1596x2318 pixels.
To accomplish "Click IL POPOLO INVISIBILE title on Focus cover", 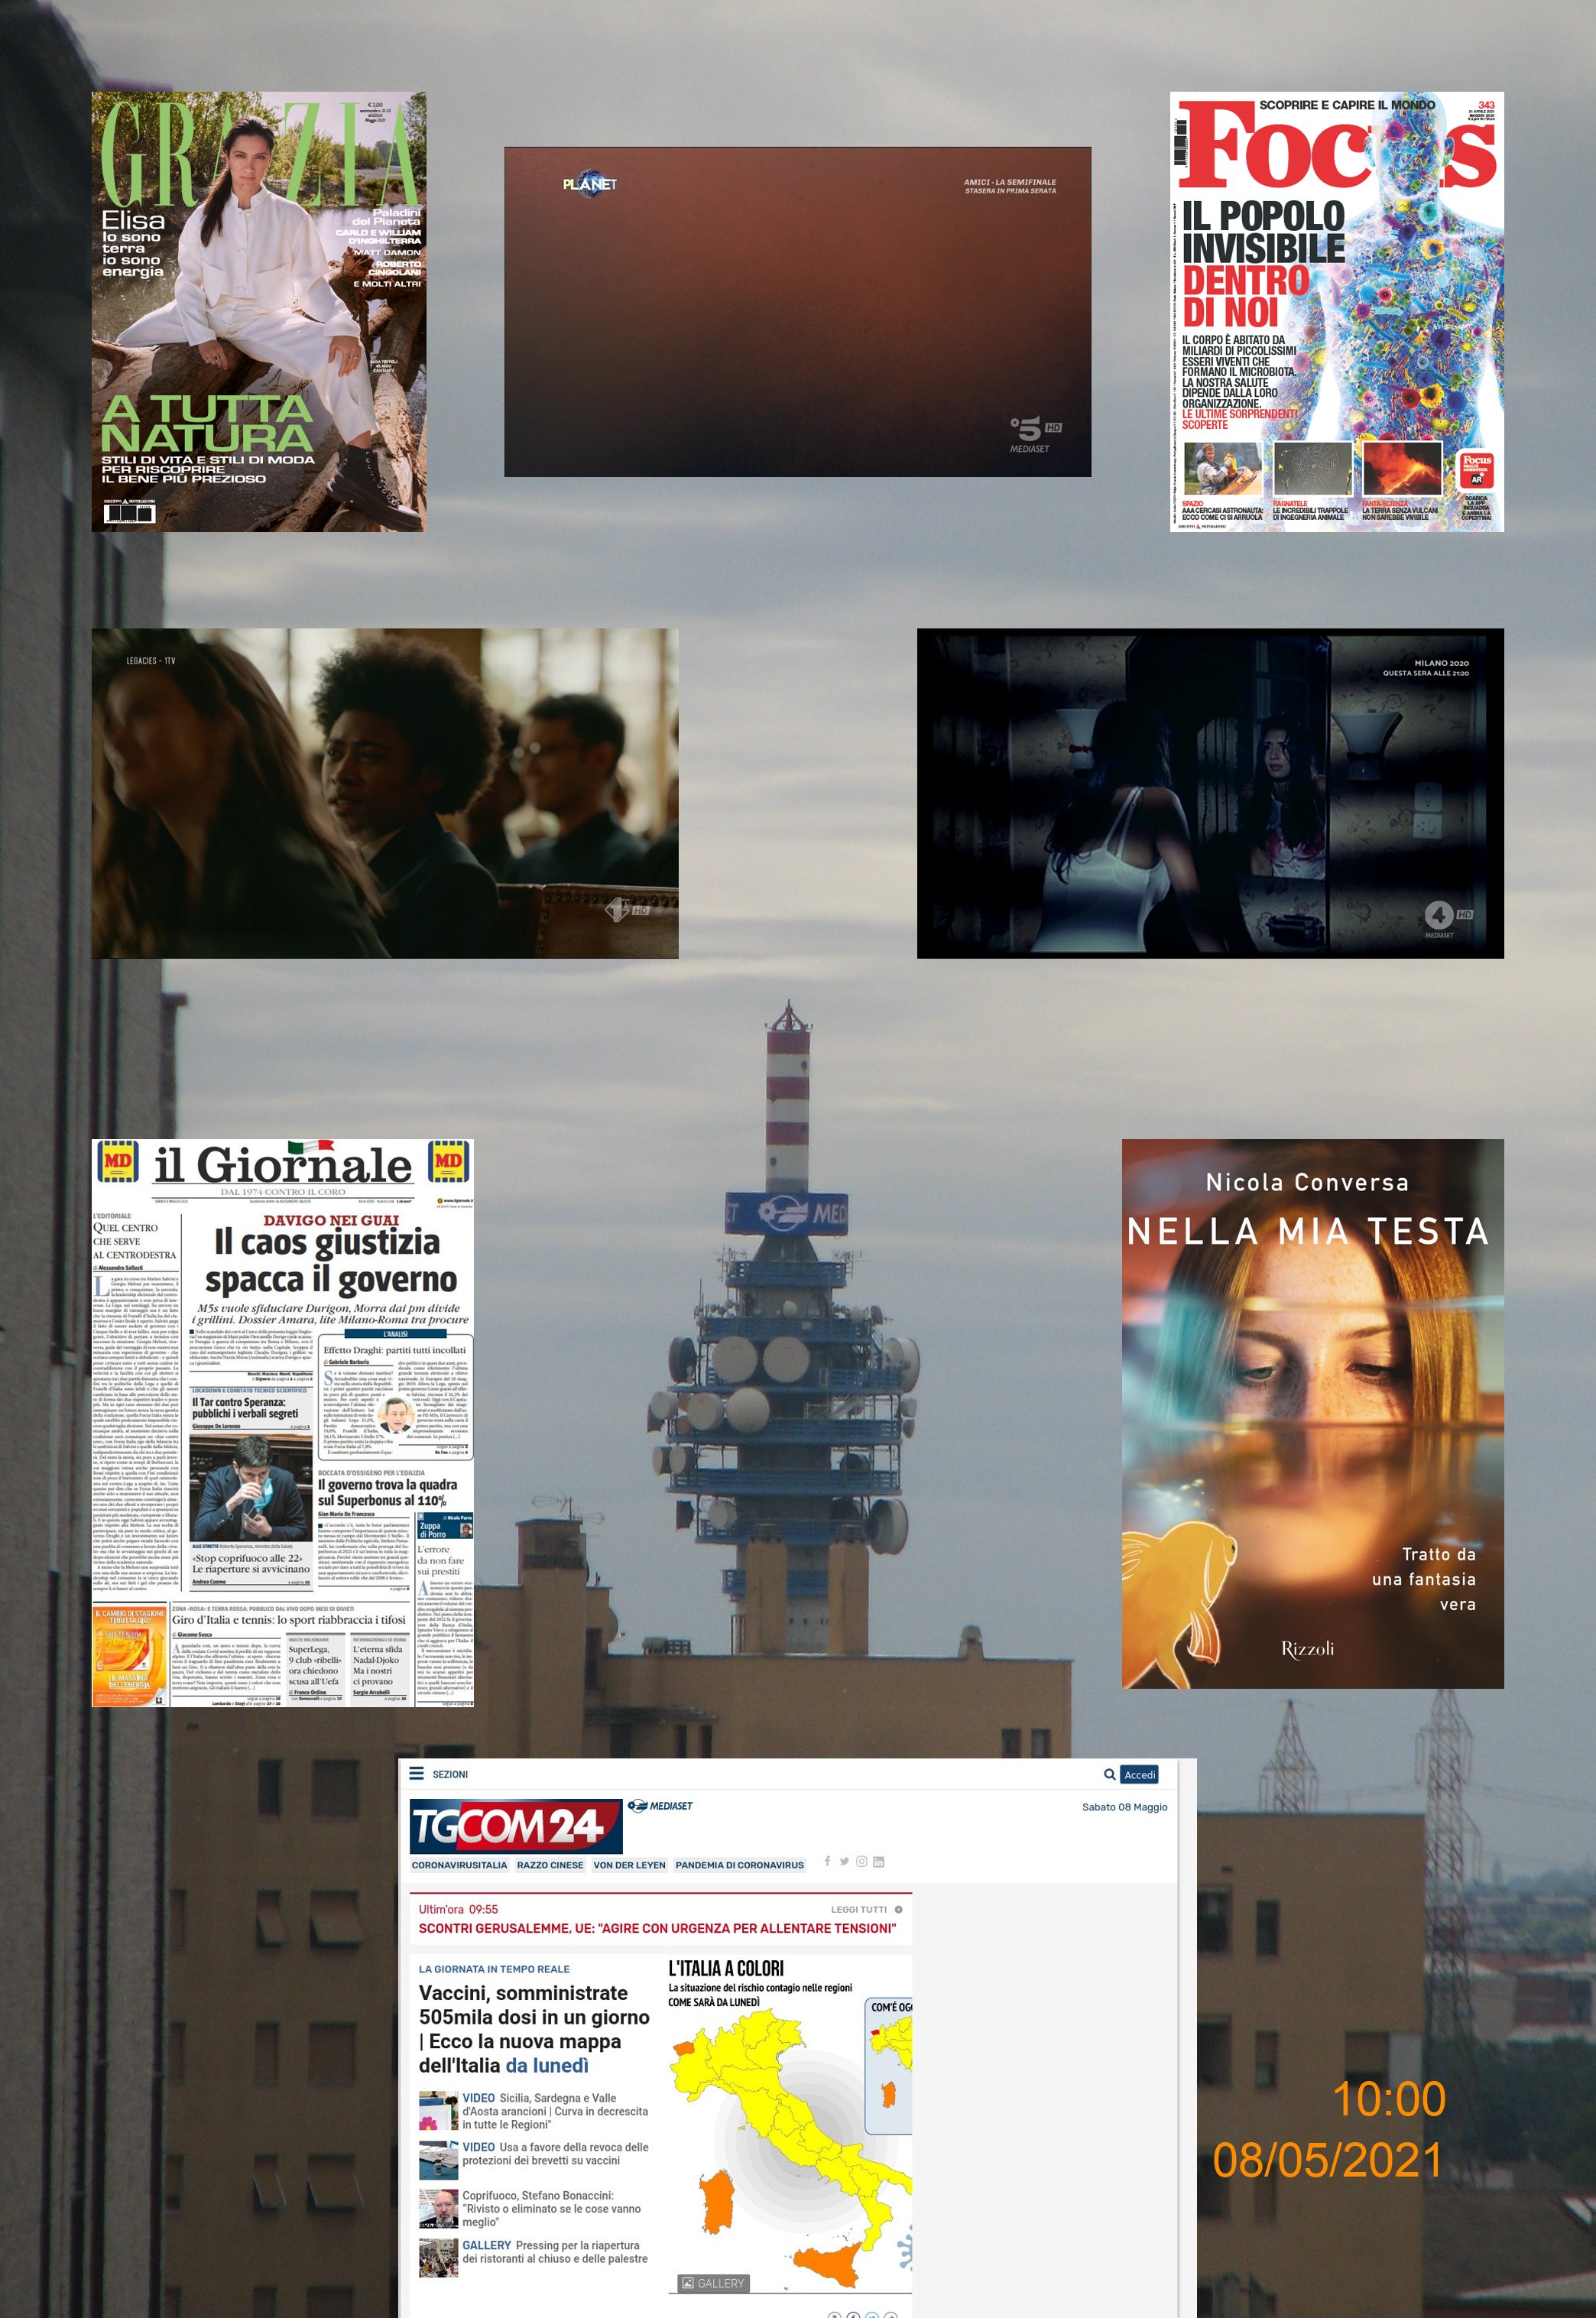I will (1264, 231).
